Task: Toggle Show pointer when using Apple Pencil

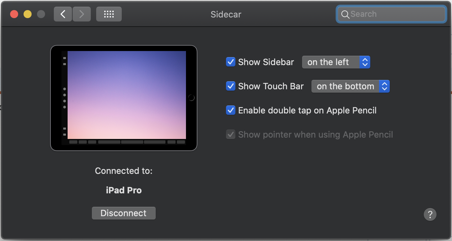Action: coord(230,135)
